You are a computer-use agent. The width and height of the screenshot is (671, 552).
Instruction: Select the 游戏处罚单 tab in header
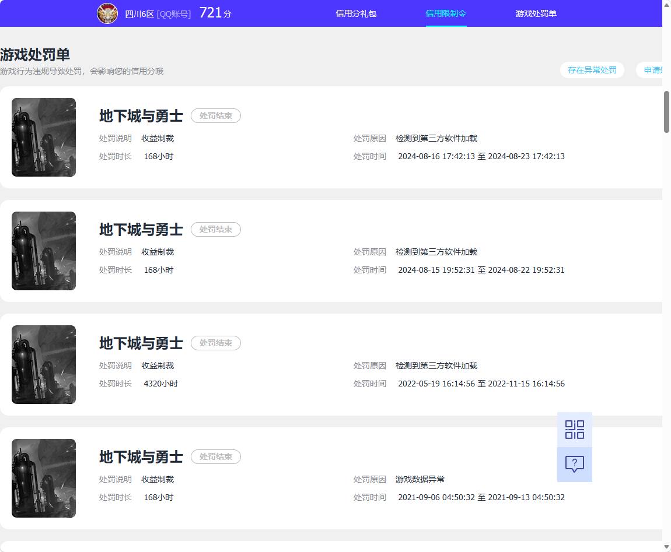point(536,13)
